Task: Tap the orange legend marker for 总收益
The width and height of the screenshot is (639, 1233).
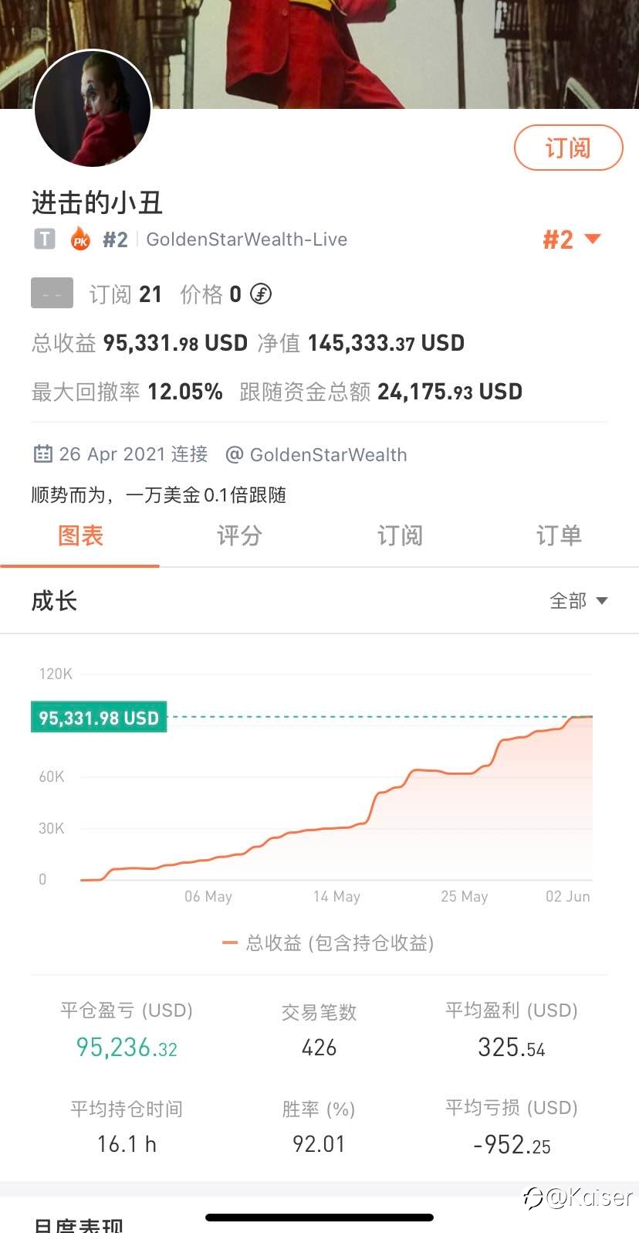Action: (229, 943)
